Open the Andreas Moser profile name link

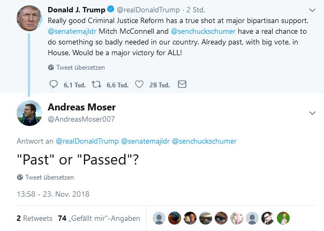coord(81,107)
